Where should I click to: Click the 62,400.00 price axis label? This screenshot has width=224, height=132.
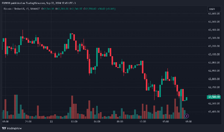(x=213, y=112)
